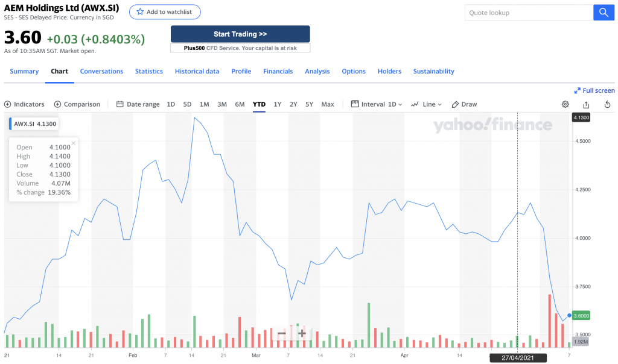618x364 pixels.
Task: Open the Financials tab
Action: 278,71
